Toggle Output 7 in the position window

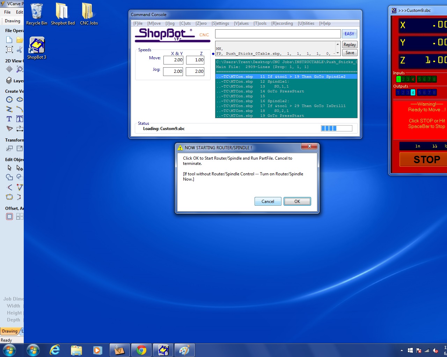click(429, 92)
